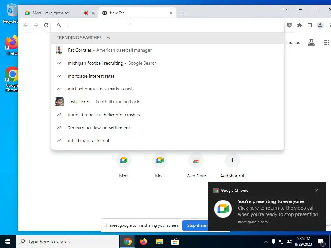Image resolution: width=331 pixels, height=248 pixels.
Task: Launch Firefox from the taskbar
Action: tap(143, 242)
